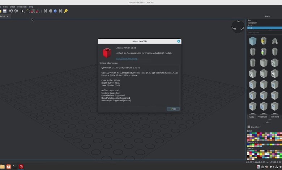282x170 pixels.
Task: Pick dark blue in the Translucent colors
Action: (248, 144)
